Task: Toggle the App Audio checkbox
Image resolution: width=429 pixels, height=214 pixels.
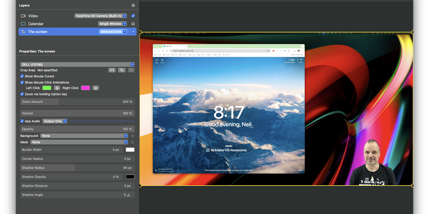Action: click(22, 121)
